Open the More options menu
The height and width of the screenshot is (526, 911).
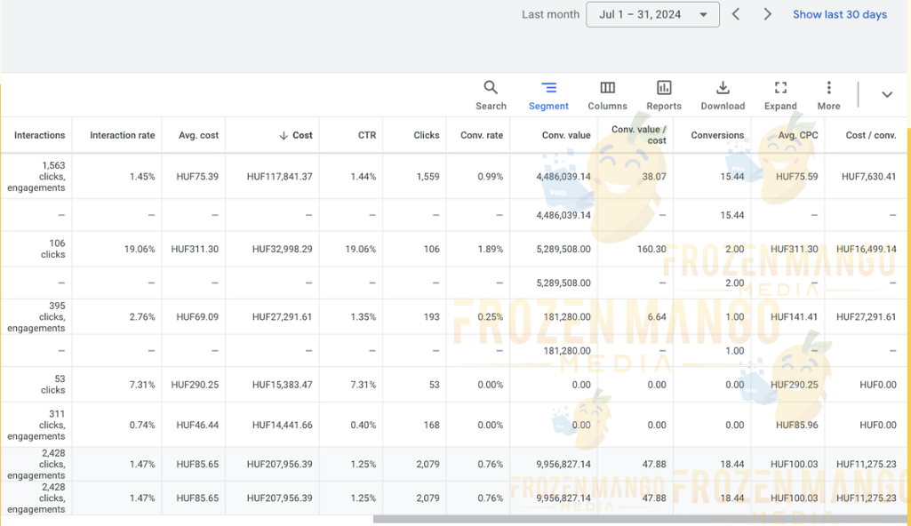(x=828, y=88)
